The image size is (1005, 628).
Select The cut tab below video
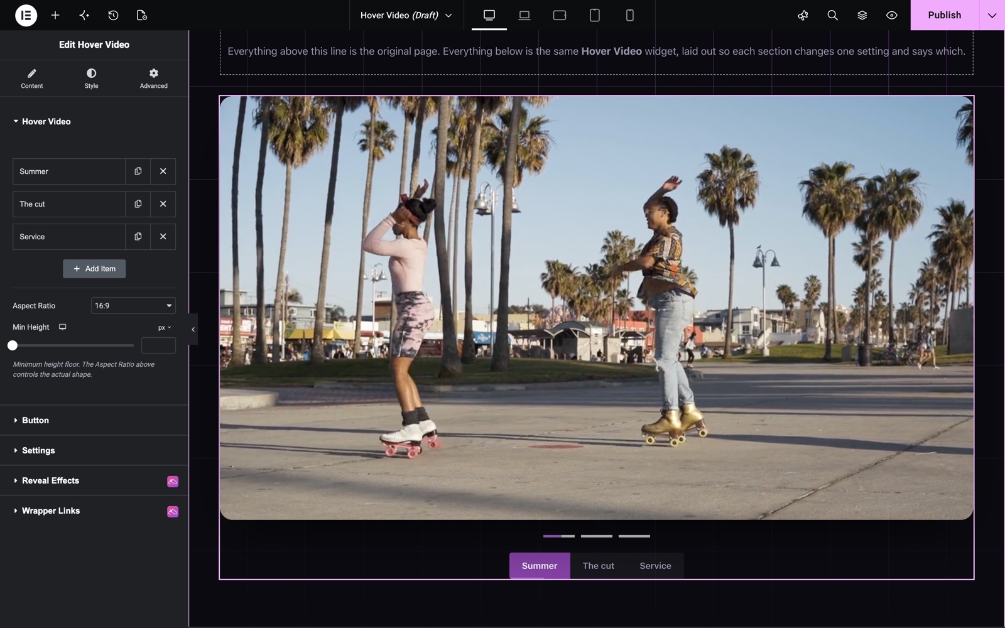pyautogui.click(x=599, y=566)
